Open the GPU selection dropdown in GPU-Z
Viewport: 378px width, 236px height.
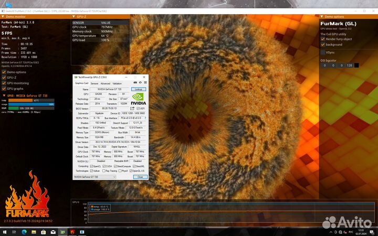pyautogui.click(x=94, y=177)
